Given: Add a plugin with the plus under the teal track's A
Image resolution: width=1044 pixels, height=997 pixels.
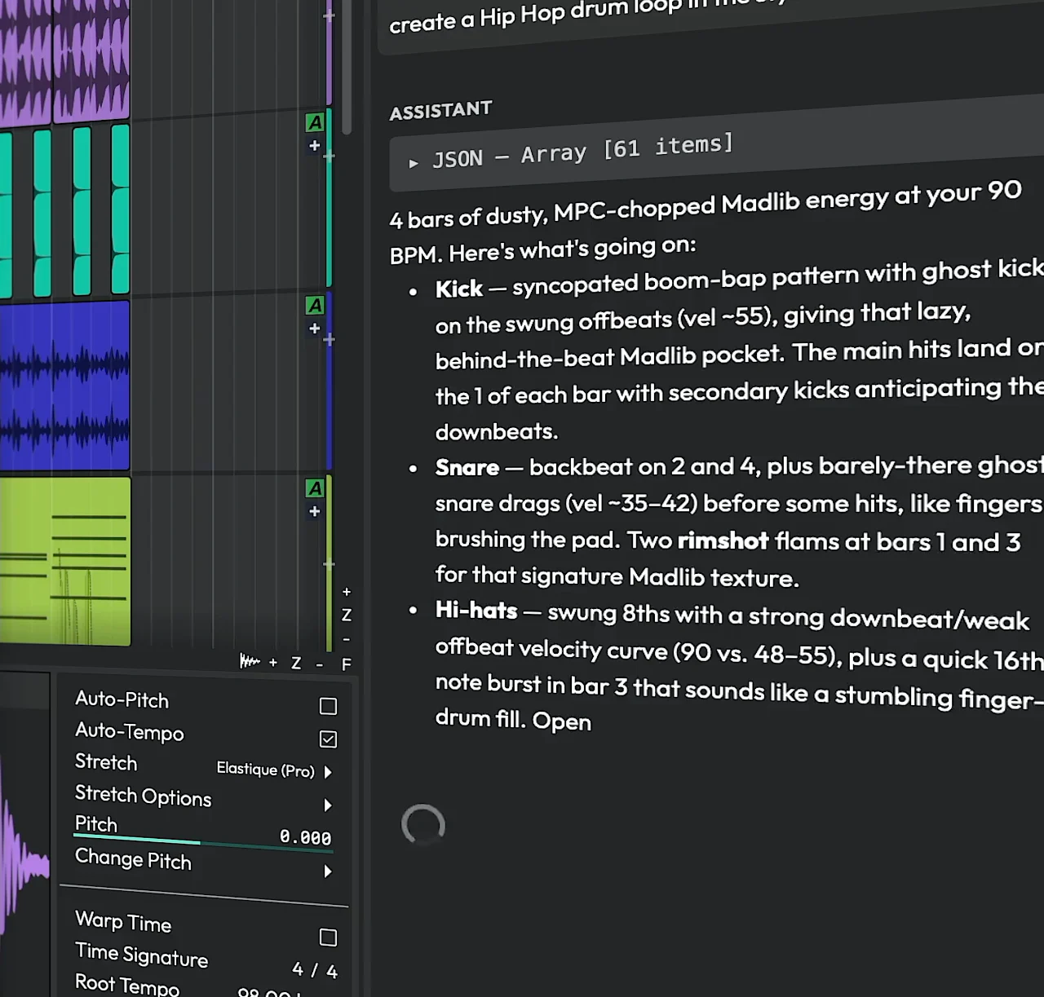Looking at the screenshot, I should (x=315, y=146).
